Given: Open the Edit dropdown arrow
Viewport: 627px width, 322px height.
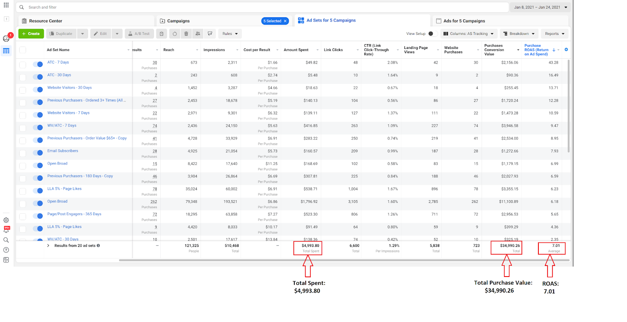Looking at the screenshot, I should click(117, 34).
